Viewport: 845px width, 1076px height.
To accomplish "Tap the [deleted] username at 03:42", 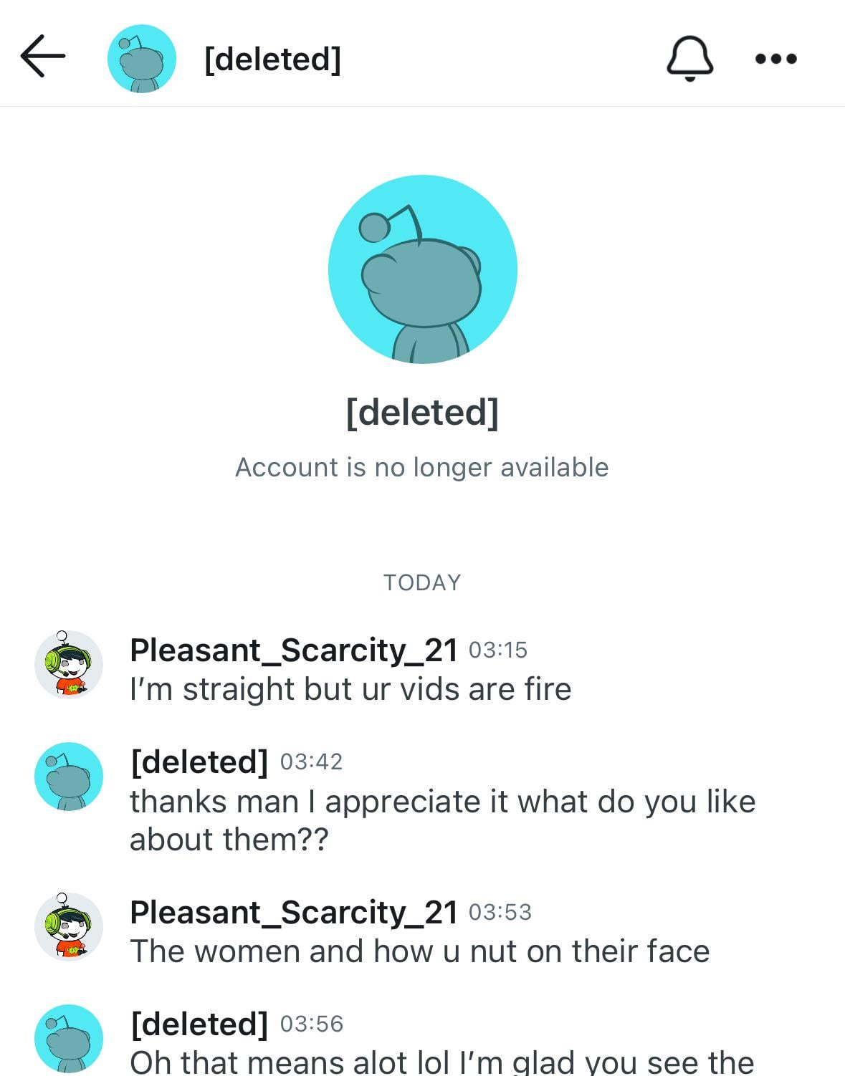I will [x=199, y=762].
